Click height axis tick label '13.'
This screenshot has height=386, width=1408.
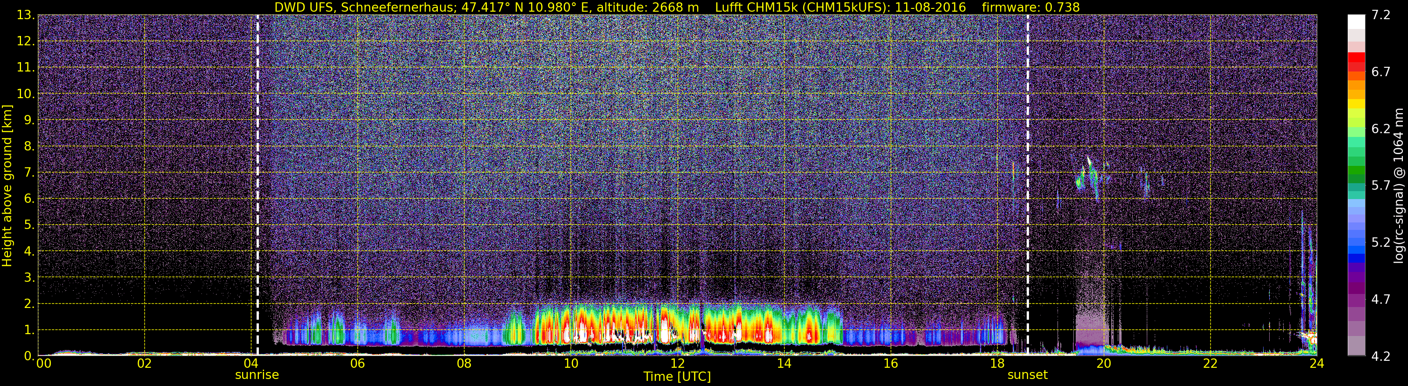point(26,15)
